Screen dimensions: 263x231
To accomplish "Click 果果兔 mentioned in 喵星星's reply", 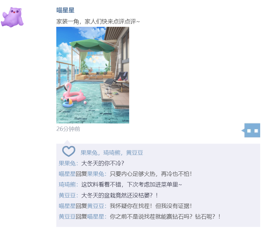I will [96, 174].
